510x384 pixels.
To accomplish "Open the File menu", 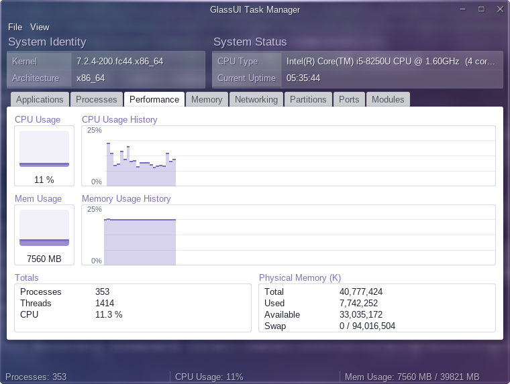I will (x=15, y=27).
